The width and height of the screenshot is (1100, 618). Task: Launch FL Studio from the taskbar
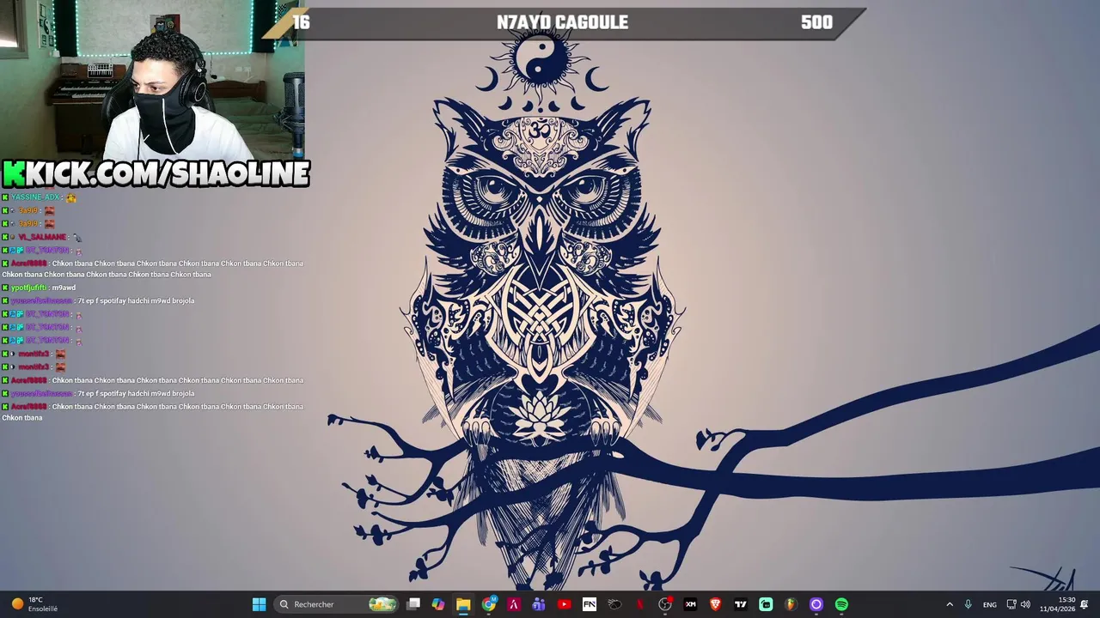(x=791, y=604)
